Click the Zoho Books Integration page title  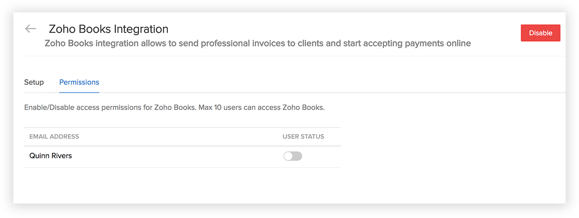(108, 29)
